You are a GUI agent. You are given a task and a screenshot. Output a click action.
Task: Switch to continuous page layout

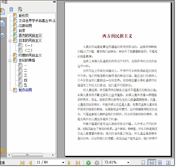click(152, 163)
